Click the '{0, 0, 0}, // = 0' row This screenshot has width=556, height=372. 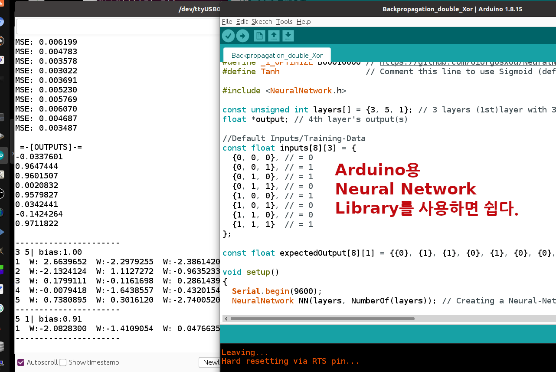(272, 158)
